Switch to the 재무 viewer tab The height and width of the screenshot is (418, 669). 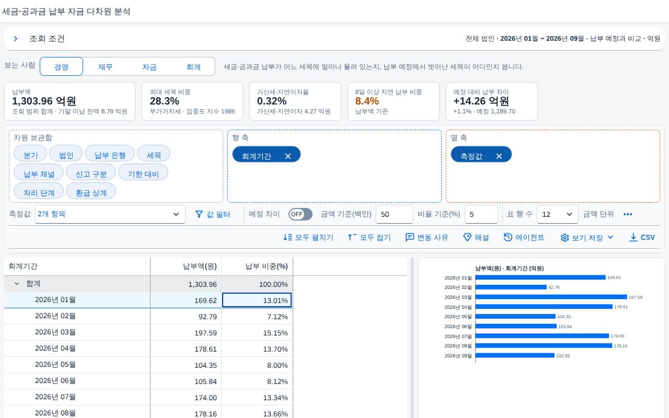coord(106,67)
